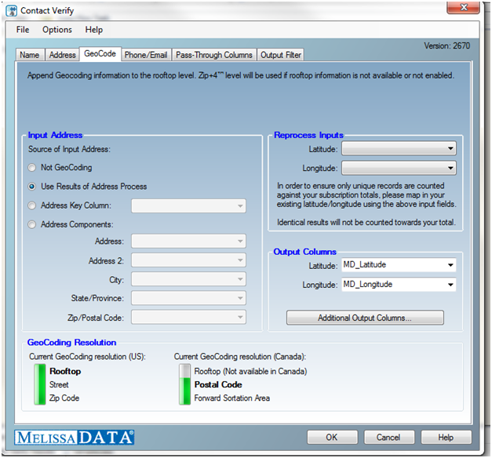Open Reprocess Inputs Longitude dropdown
492x458 pixels.
pos(399,168)
